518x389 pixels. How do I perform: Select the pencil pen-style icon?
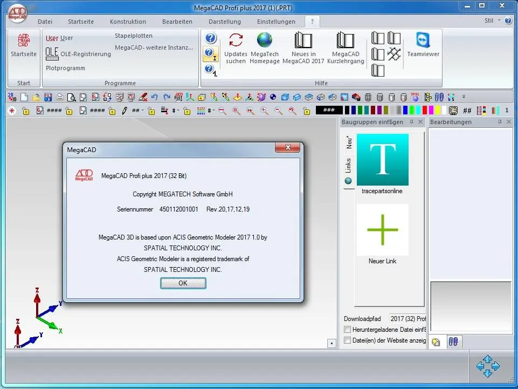(124, 111)
